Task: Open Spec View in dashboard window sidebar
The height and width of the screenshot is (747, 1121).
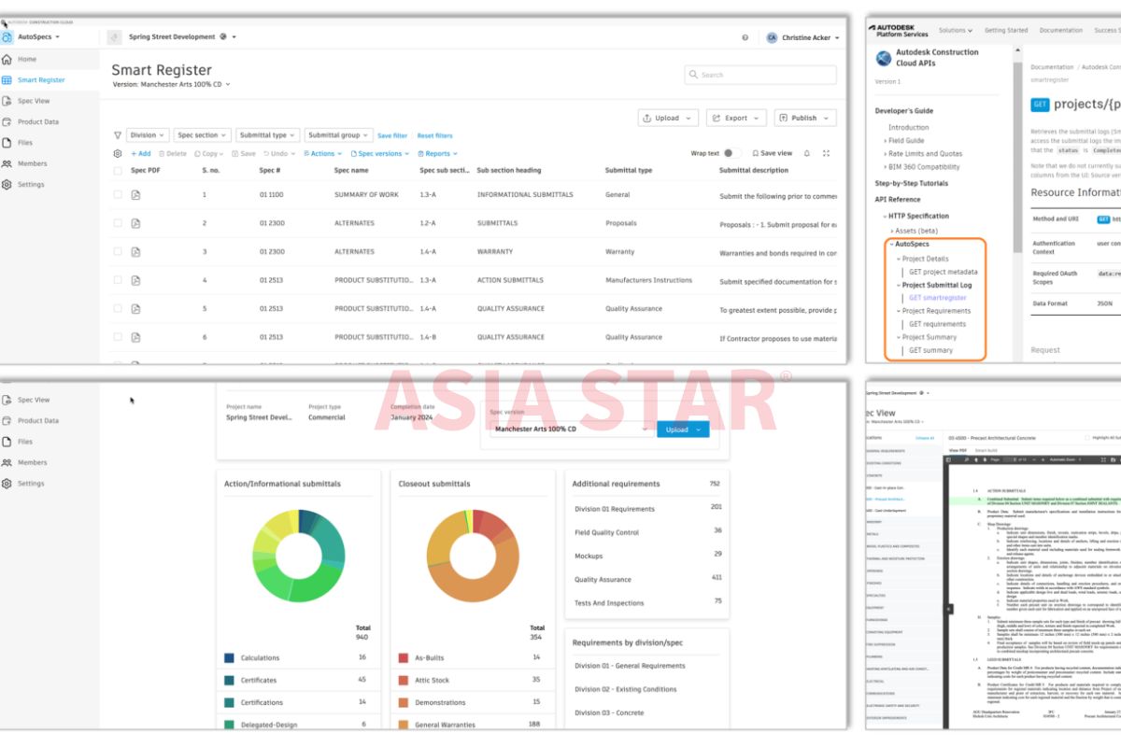Action: [26, 400]
